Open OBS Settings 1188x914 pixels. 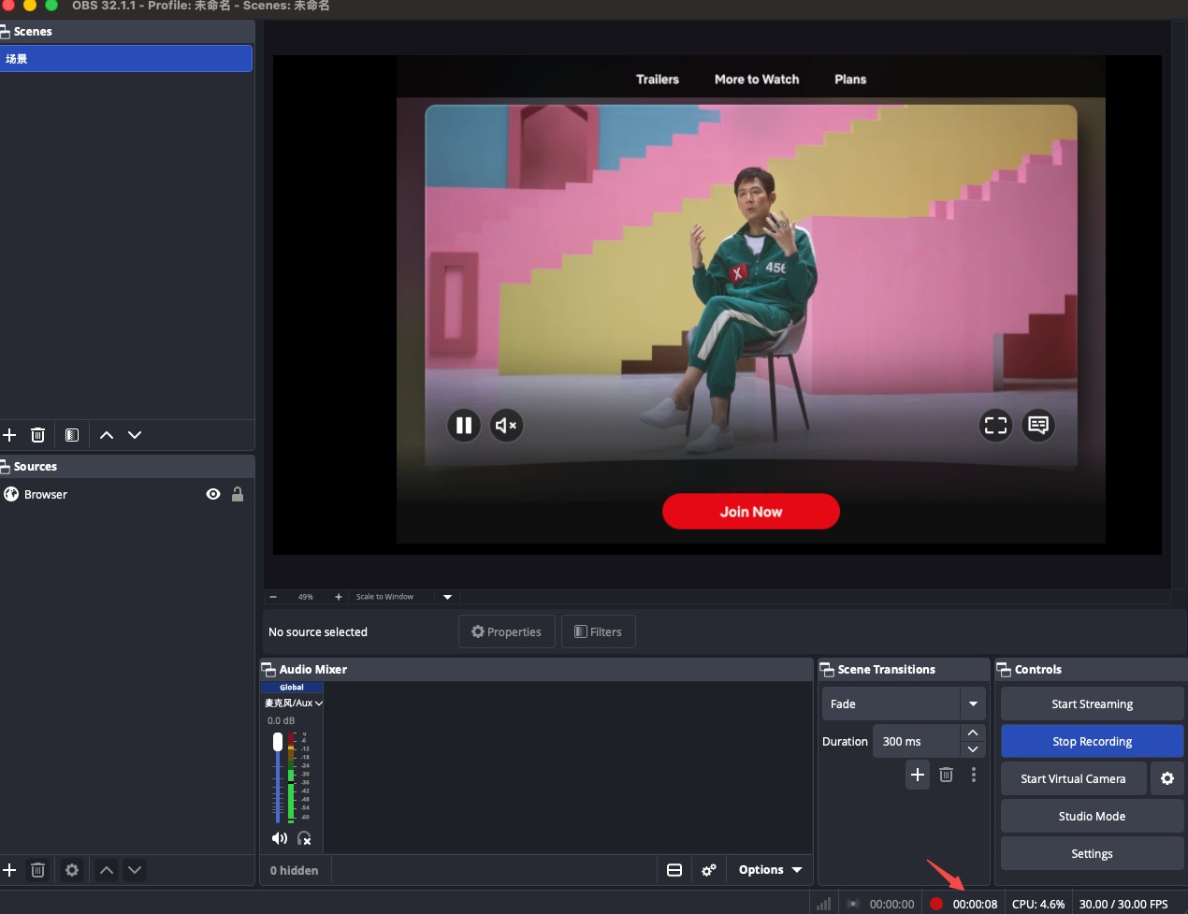(x=1092, y=853)
